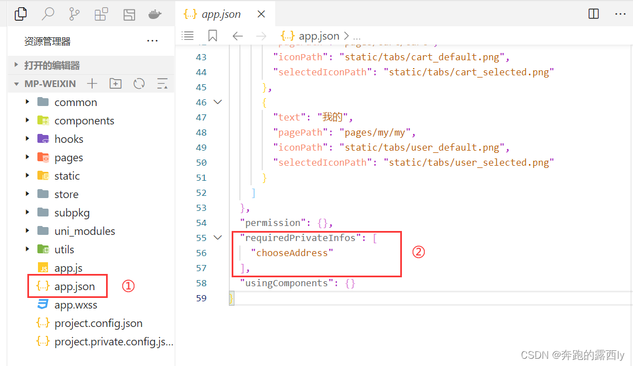Toggle the bookmark icon in the editor toolbar

click(212, 35)
